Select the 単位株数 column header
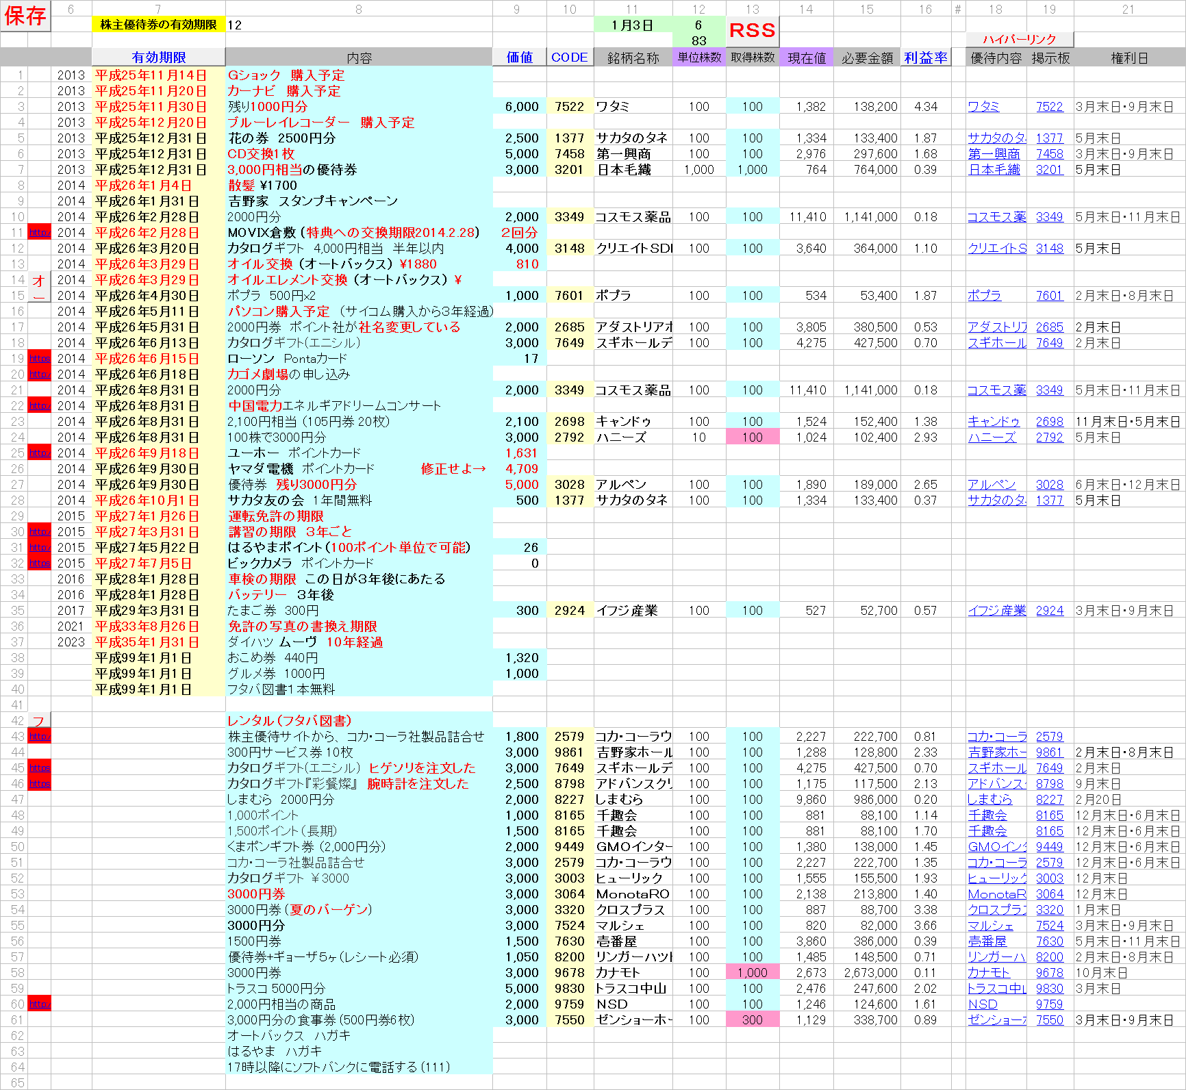Image resolution: width=1186 pixels, height=1090 pixels. tap(699, 58)
